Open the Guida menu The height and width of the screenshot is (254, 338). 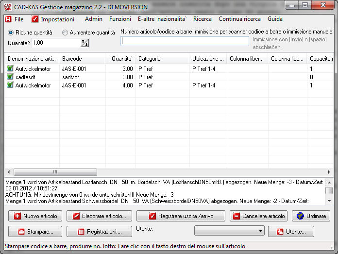[275, 19]
